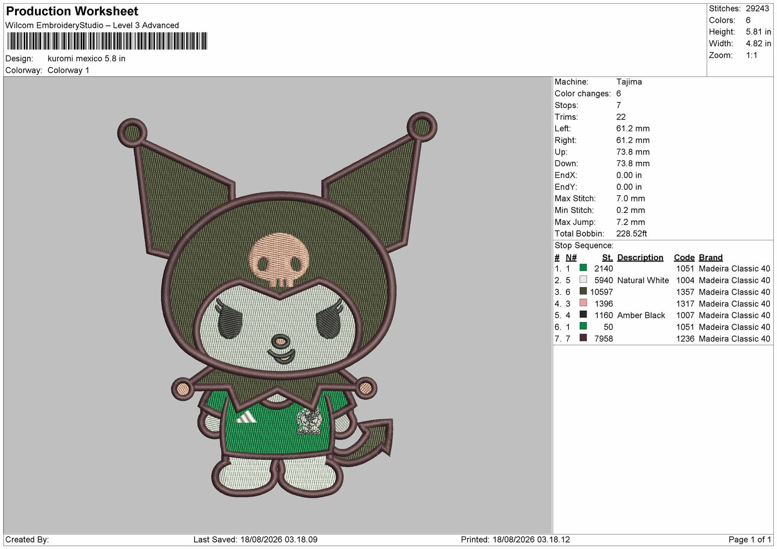Click stitch count 50 in row 6
This screenshot has height=549, width=777.
pyautogui.click(x=608, y=327)
